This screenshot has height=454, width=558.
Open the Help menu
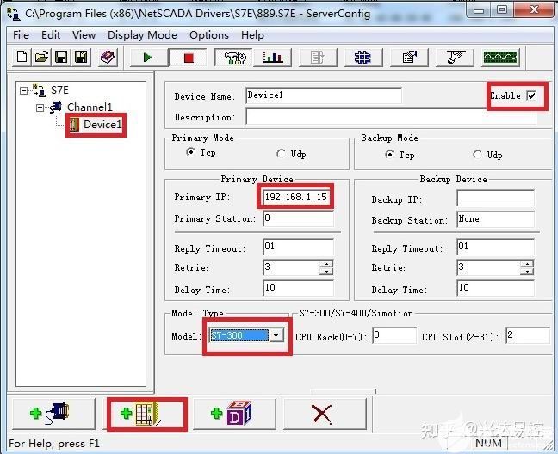click(x=252, y=34)
